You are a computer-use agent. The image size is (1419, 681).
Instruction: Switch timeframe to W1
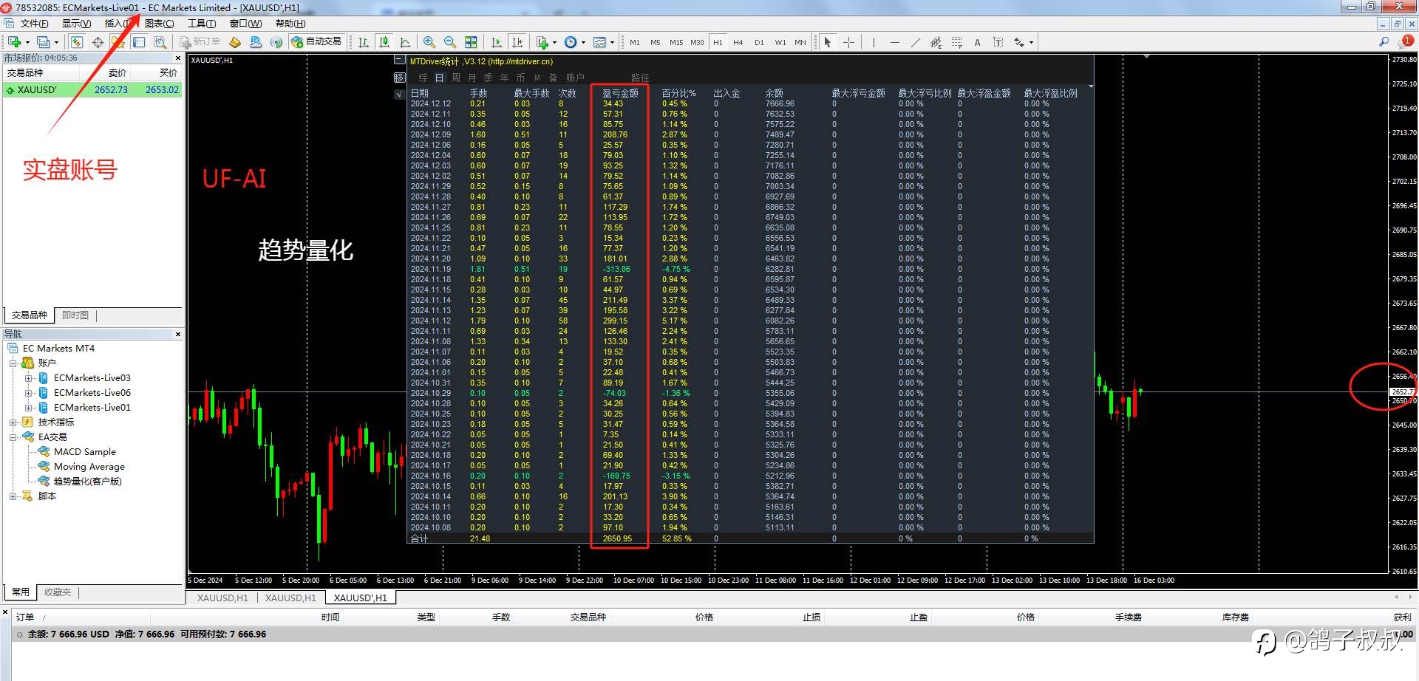(780, 42)
